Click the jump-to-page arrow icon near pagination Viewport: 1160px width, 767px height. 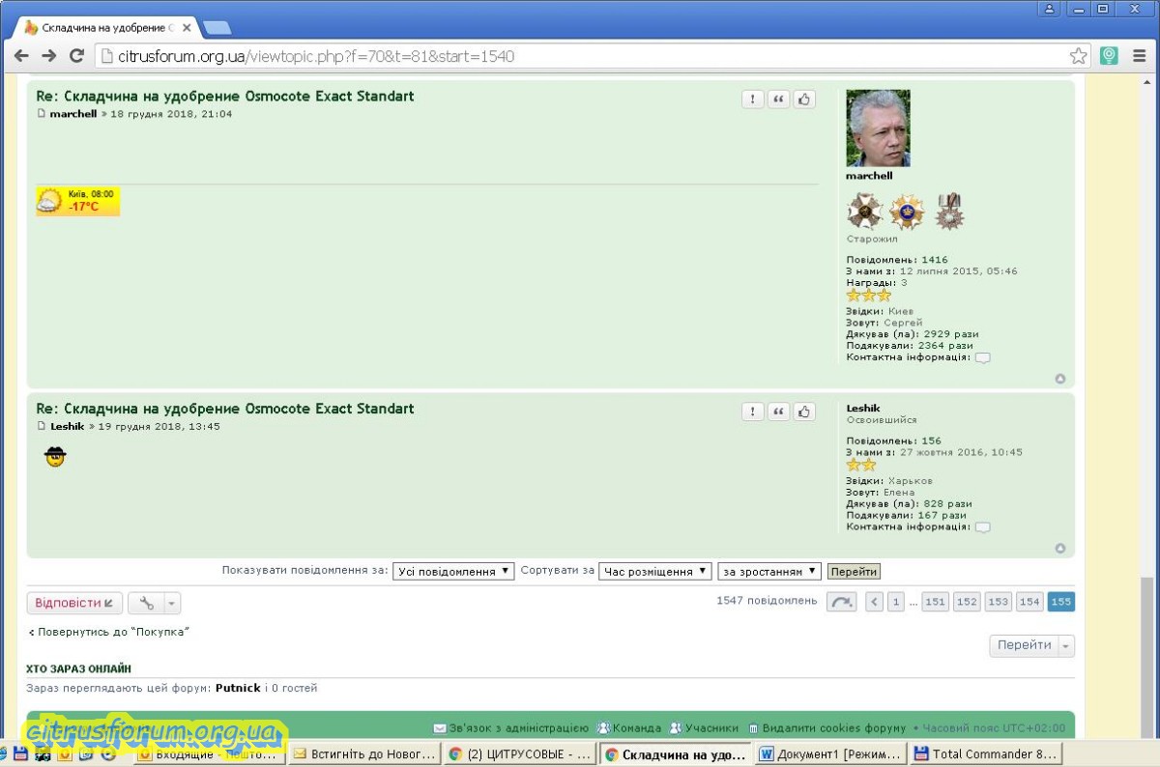coord(841,602)
